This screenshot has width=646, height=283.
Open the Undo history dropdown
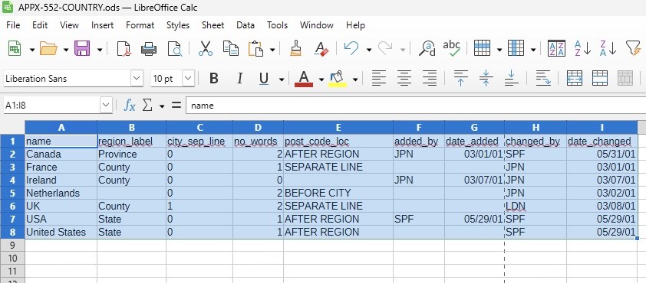pyautogui.click(x=369, y=50)
